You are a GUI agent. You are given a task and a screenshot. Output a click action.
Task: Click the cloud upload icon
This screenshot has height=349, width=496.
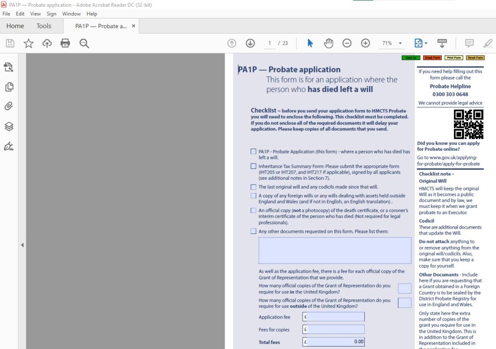pyautogui.click(x=47, y=43)
